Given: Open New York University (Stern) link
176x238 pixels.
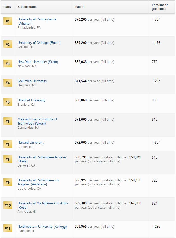Looking at the screenshot, I should (x=38, y=62).
